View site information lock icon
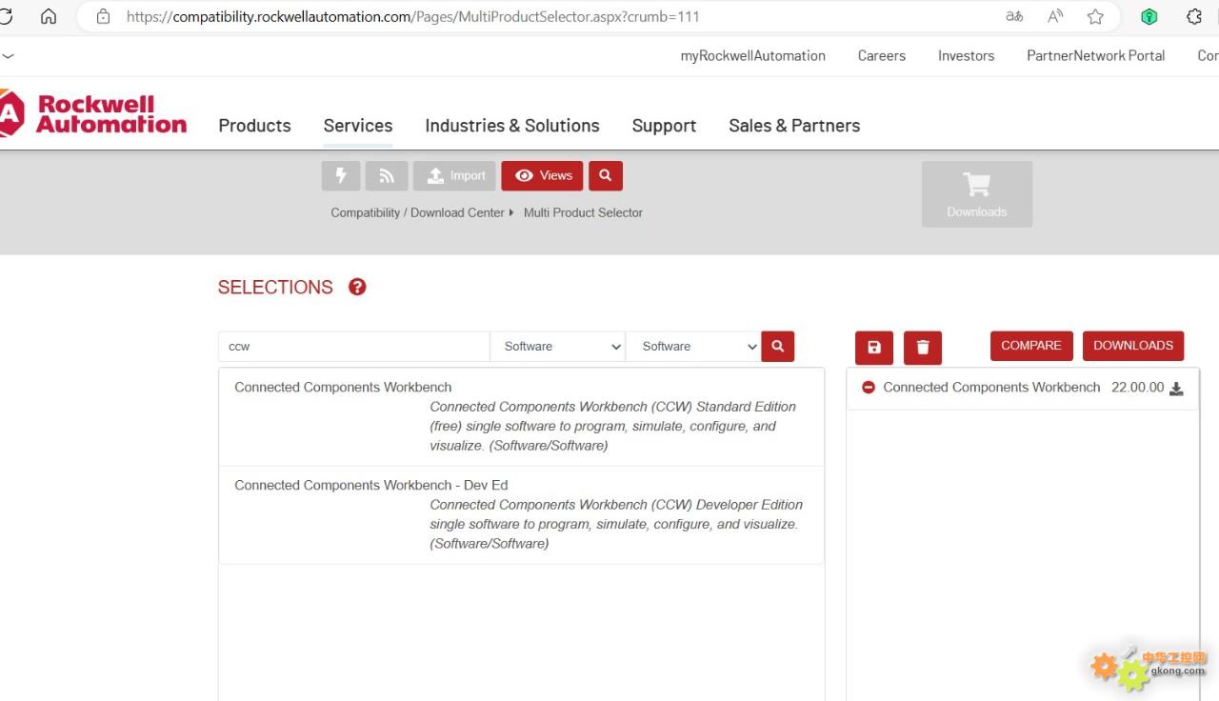The width and height of the screenshot is (1219, 701). (x=104, y=16)
